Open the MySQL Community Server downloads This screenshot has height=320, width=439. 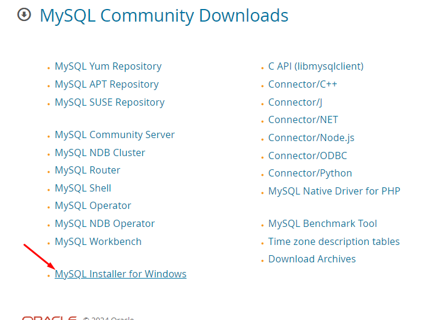115,135
